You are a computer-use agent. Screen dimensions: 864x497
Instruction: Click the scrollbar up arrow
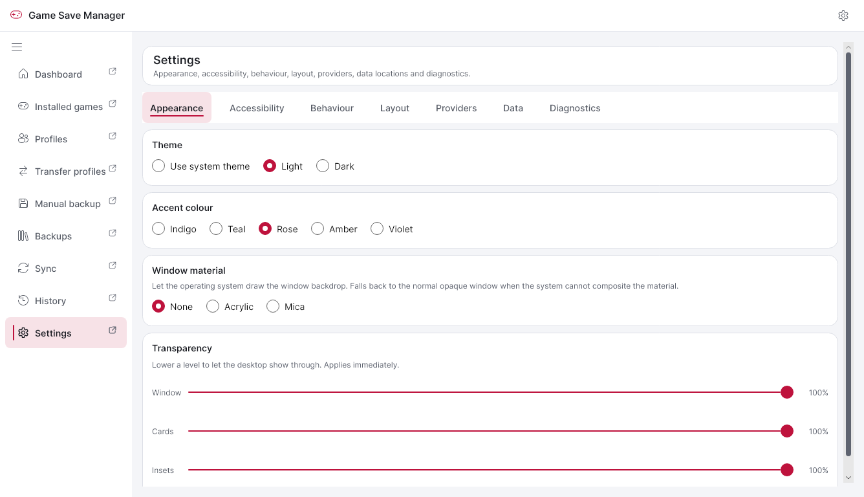(x=848, y=47)
